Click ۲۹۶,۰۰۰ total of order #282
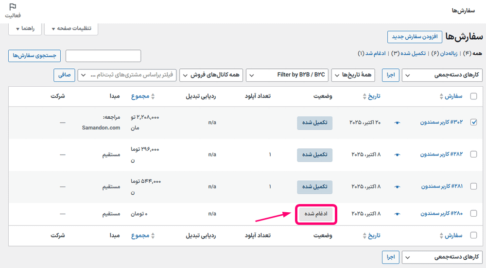This screenshot has height=268, width=486. (x=145, y=155)
